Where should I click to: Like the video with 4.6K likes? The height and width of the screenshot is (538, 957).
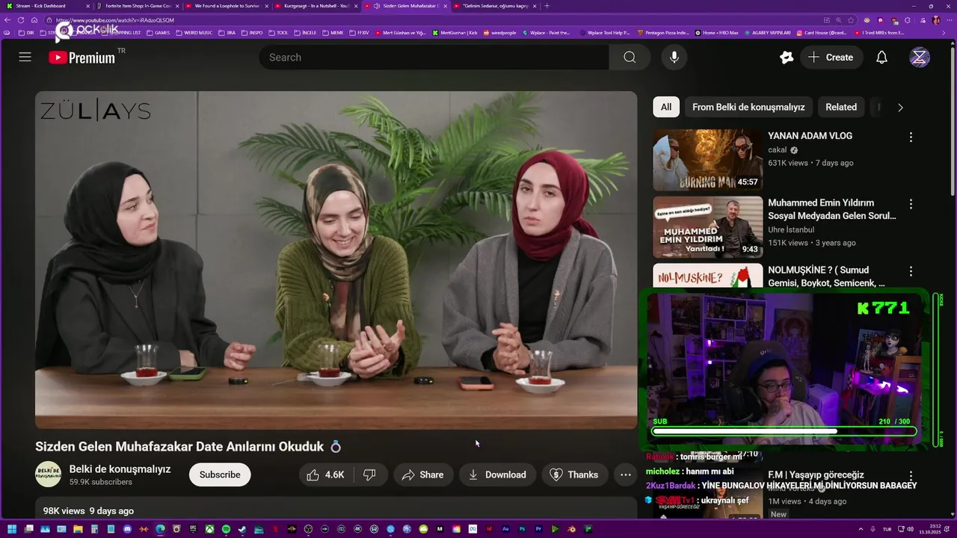pyautogui.click(x=325, y=474)
